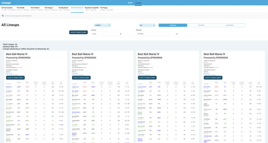Open Draft Board link in Geno Smith card
This screenshot has height=143, width=268.
206,73
